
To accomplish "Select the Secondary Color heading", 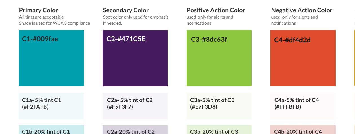I will (126, 10).
